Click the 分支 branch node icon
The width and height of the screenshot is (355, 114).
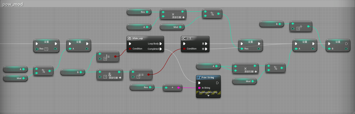pos(184,38)
